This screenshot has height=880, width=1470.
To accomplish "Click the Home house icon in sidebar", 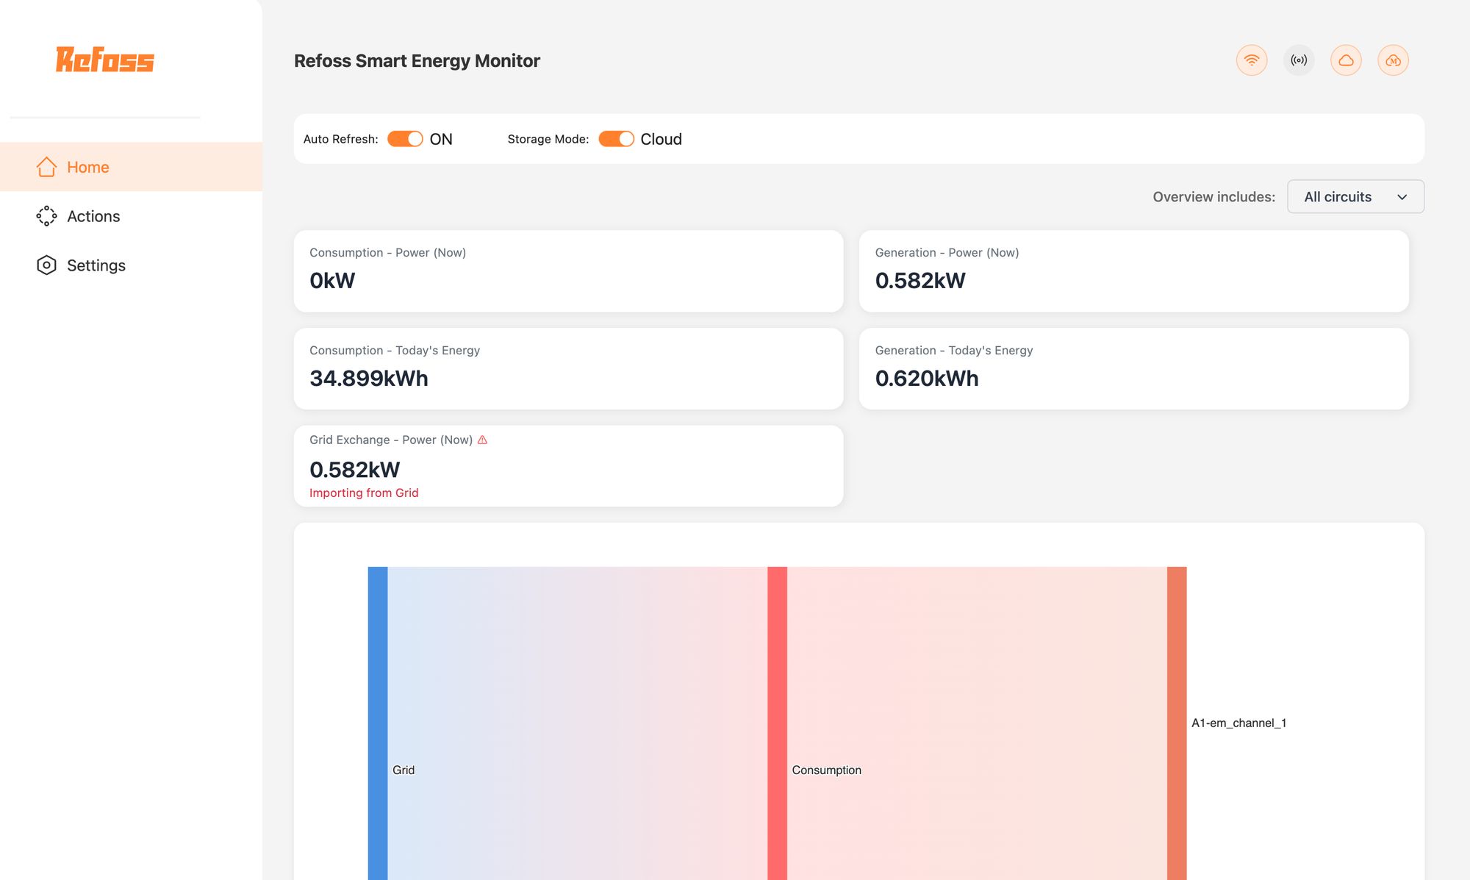I will click(x=46, y=167).
